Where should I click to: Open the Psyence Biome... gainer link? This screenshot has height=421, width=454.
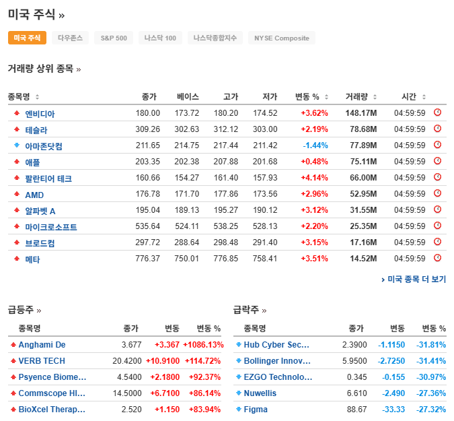pyautogui.click(x=52, y=377)
